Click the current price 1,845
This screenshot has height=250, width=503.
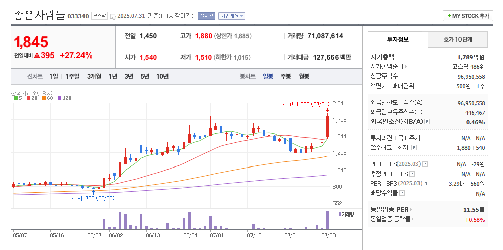click(31, 42)
